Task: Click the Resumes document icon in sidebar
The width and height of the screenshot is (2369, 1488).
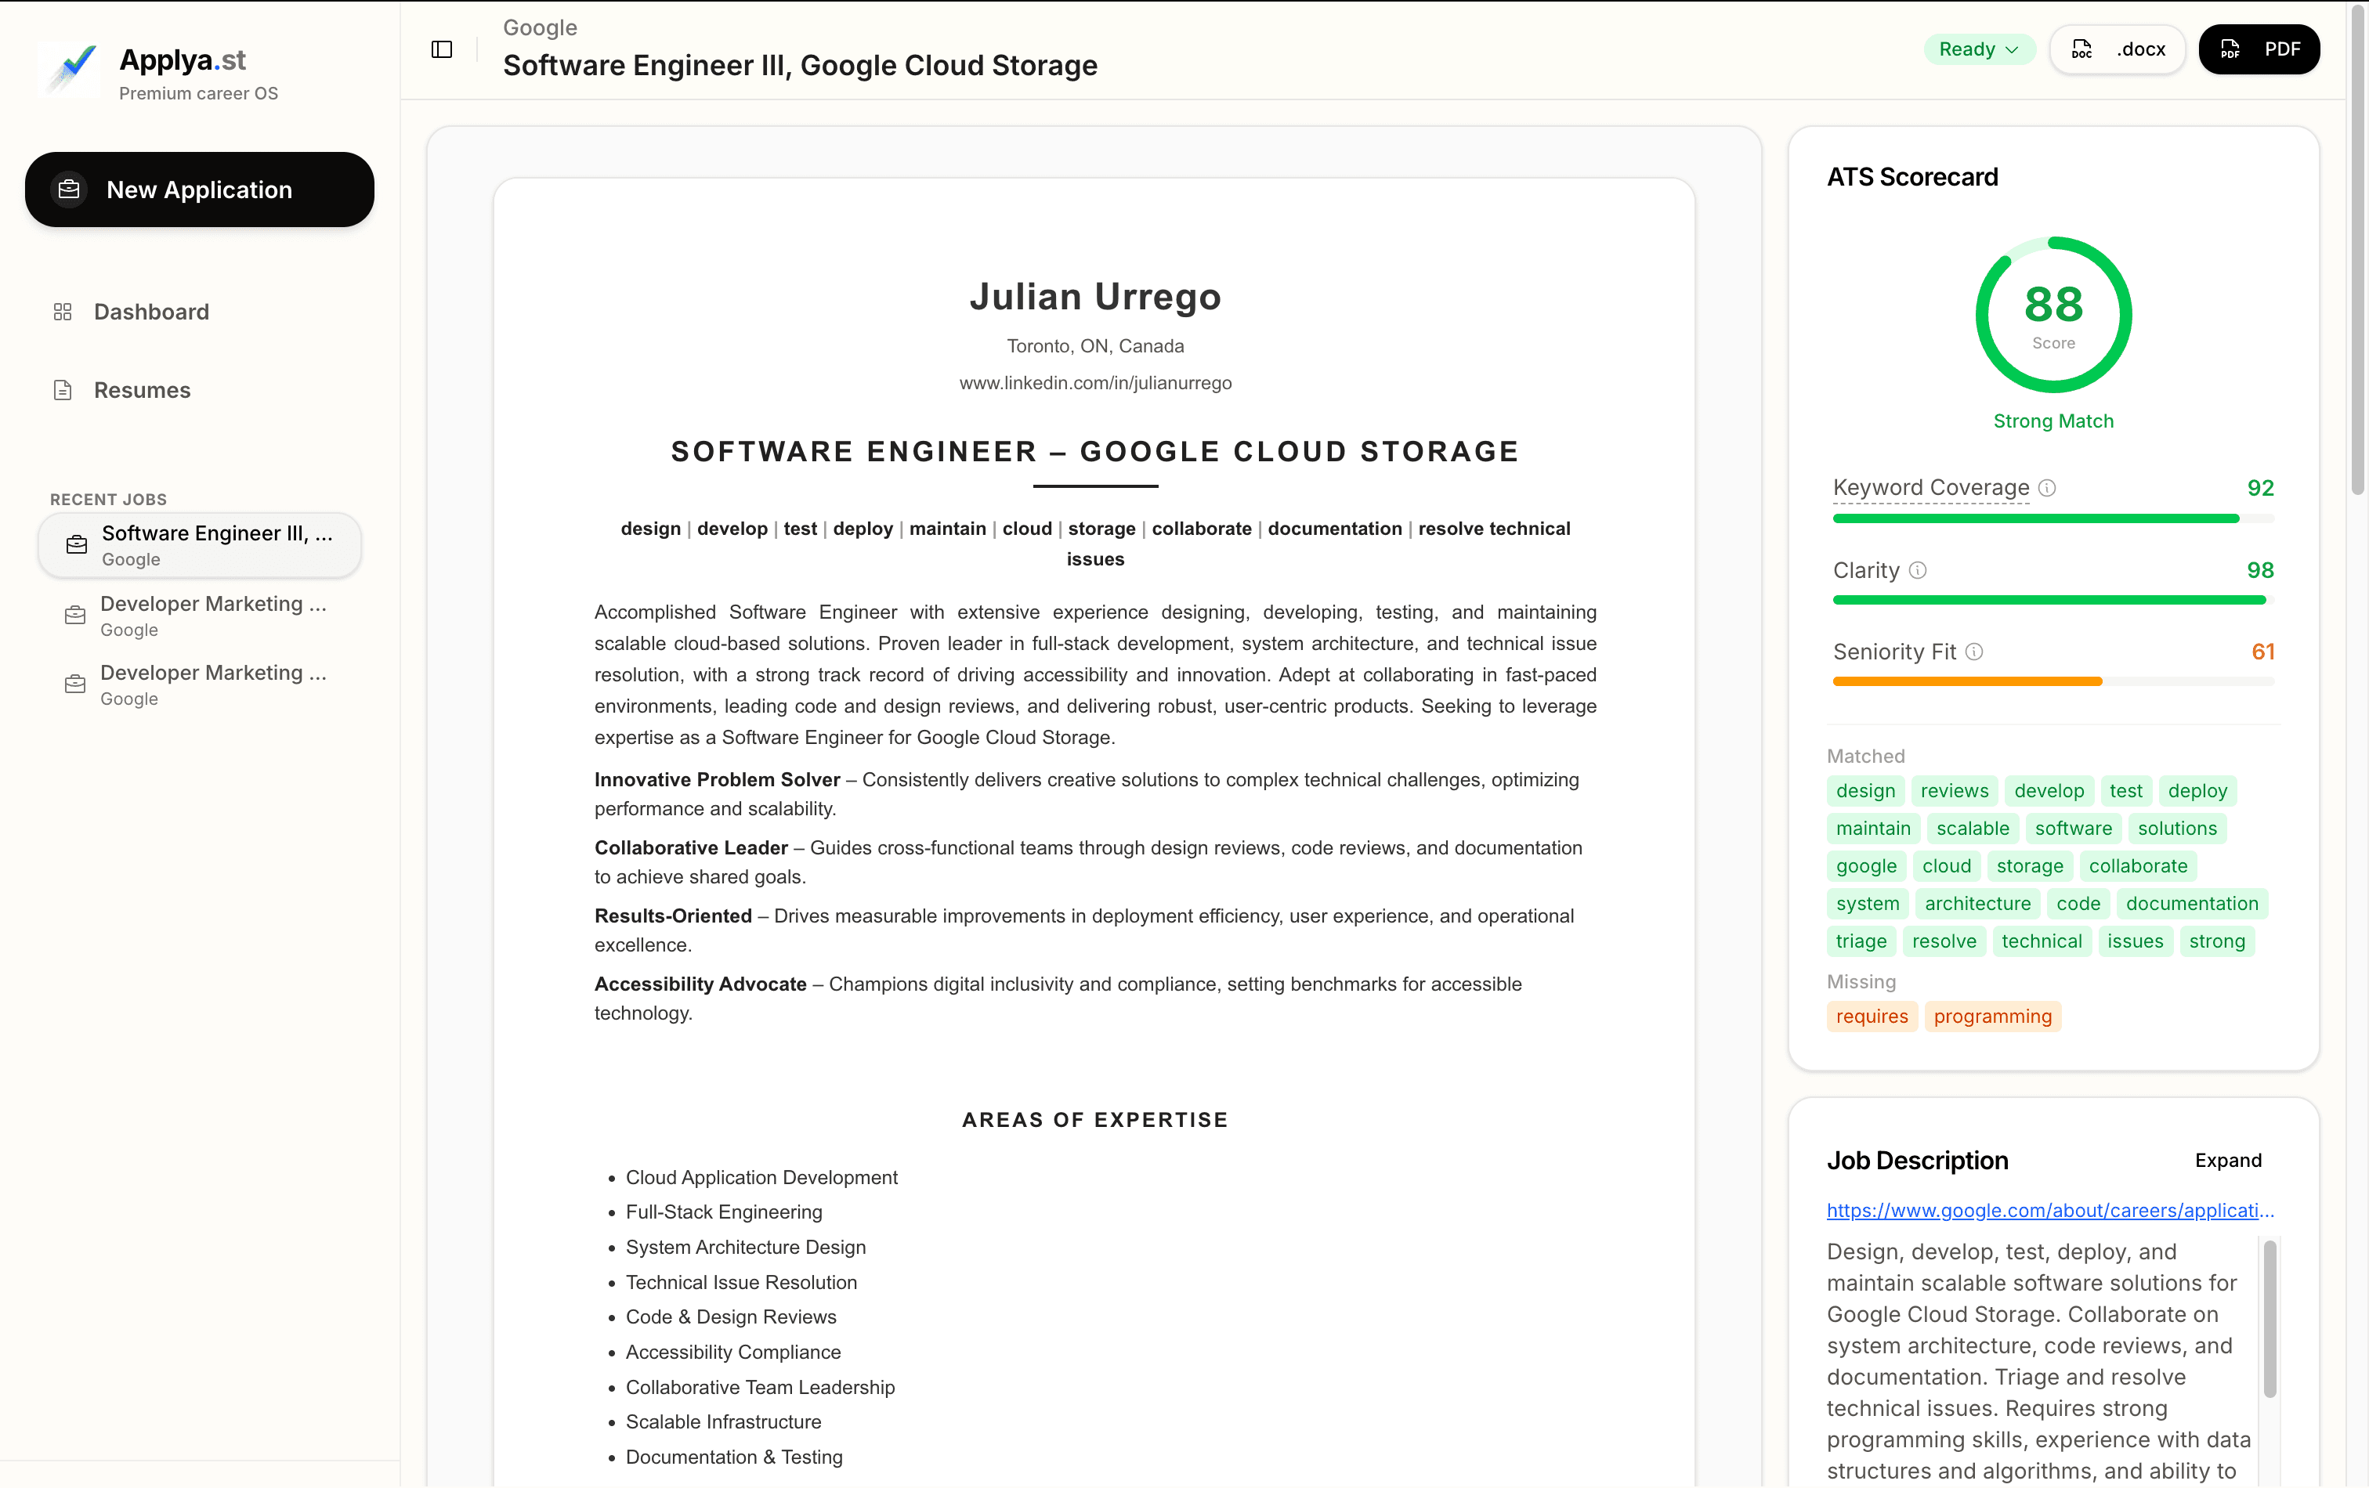Action: (x=62, y=389)
